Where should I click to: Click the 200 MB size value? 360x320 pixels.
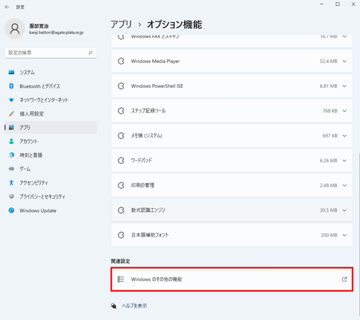[x=329, y=235]
